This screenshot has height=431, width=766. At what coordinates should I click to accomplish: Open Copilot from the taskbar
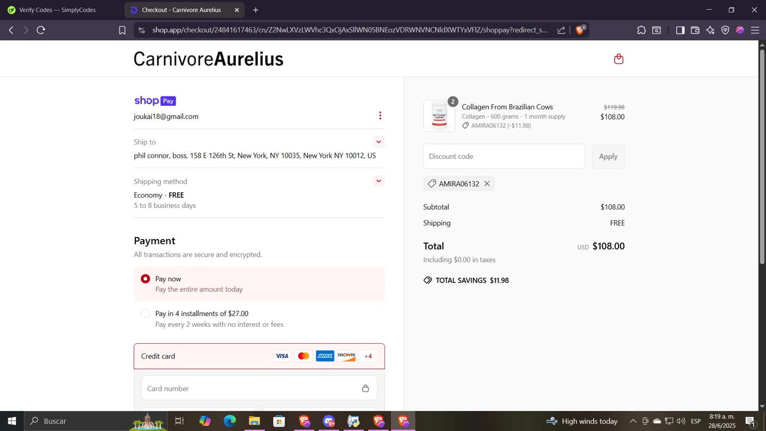click(205, 421)
